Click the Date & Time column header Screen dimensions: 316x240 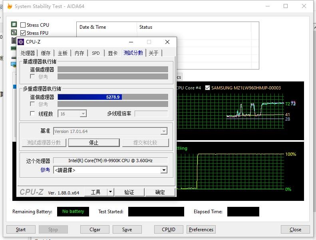107,27
